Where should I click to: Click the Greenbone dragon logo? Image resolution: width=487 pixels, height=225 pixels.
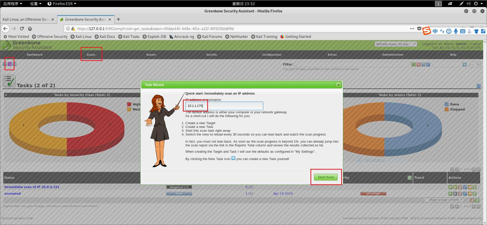6,45
